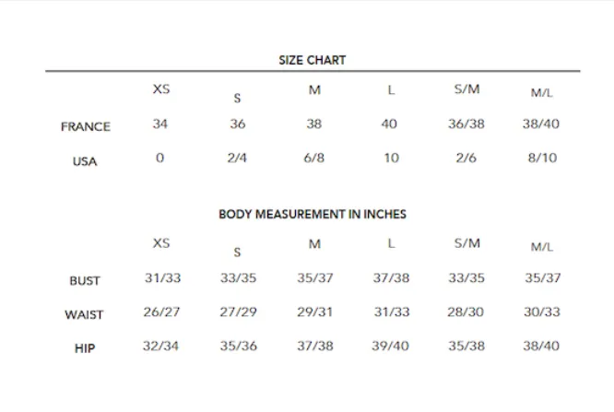614x412 pixels.
Task: Click France size 36/38 cell
Action: [466, 124]
